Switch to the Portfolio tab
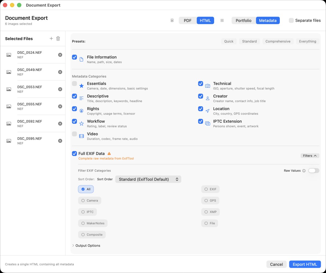The height and width of the screenshot is (273, 326). (243, 20)
